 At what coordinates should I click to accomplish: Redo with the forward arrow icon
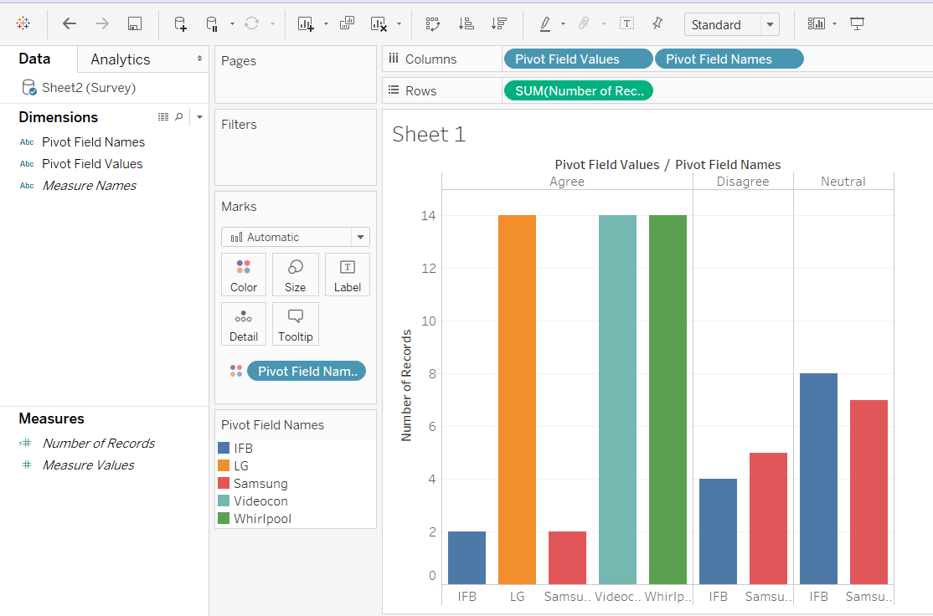click(102, 23)
